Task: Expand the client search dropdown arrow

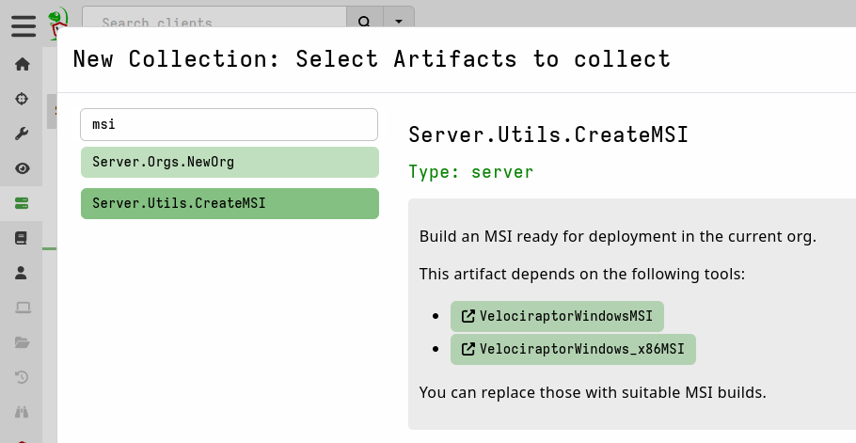Action: click(399, 22)
